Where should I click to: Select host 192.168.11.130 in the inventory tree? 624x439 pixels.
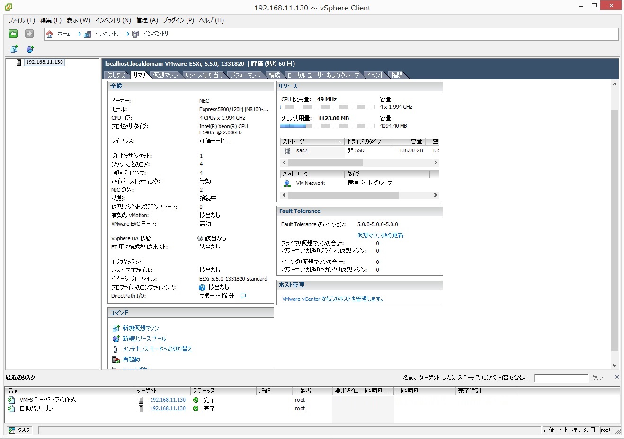(45, 62)
